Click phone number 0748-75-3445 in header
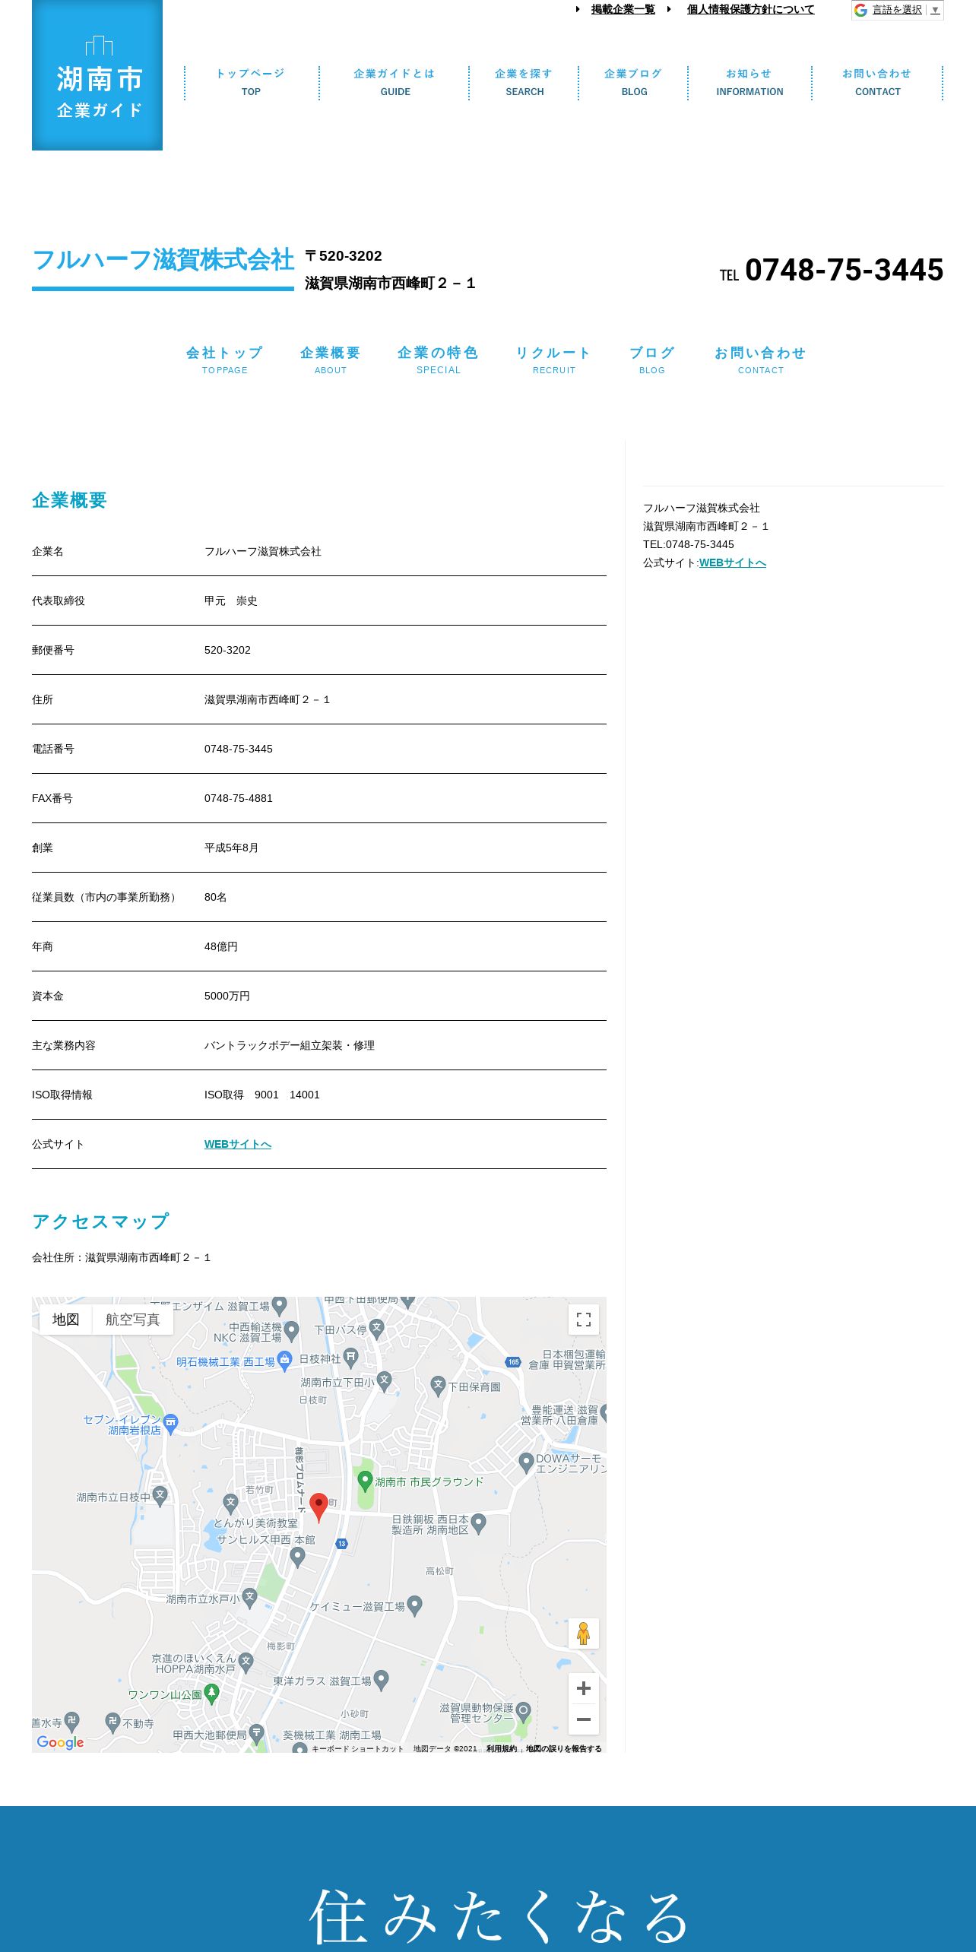This screenshot has height=1952, width=976. pyautogui.click(x=844, y=271)
